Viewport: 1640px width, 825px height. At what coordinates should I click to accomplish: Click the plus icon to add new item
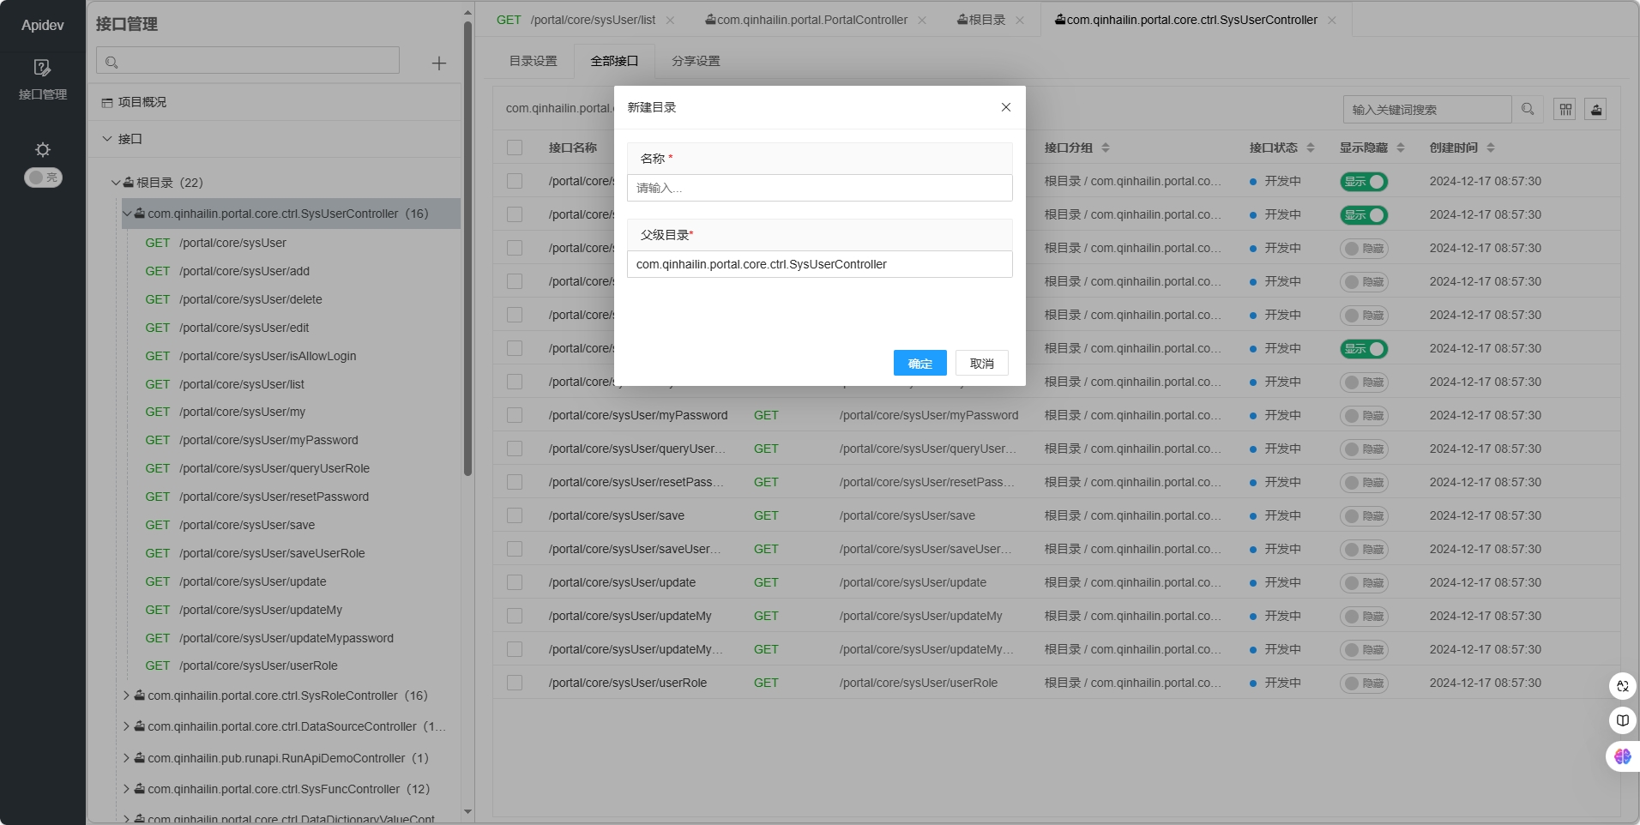click(x=438, y=63)
